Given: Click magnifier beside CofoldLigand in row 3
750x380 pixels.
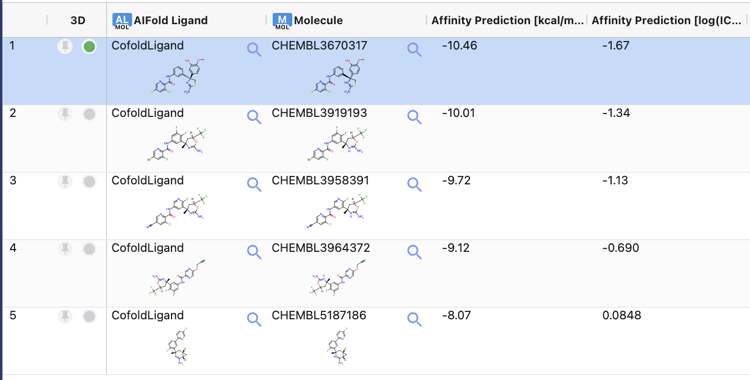Looking at the screenshot, I should pos(254,184).
